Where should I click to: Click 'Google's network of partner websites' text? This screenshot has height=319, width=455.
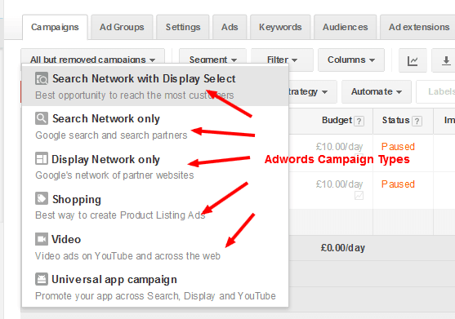(114, 175)
